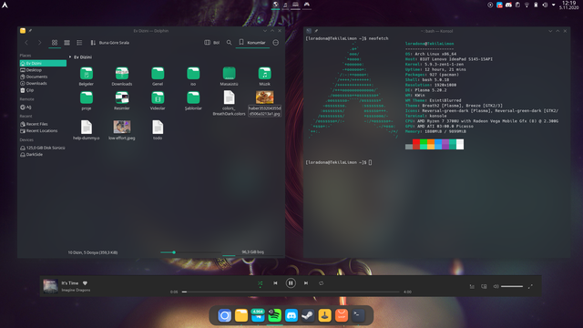Toggle shuffle in the music player

tap(261, 283)
